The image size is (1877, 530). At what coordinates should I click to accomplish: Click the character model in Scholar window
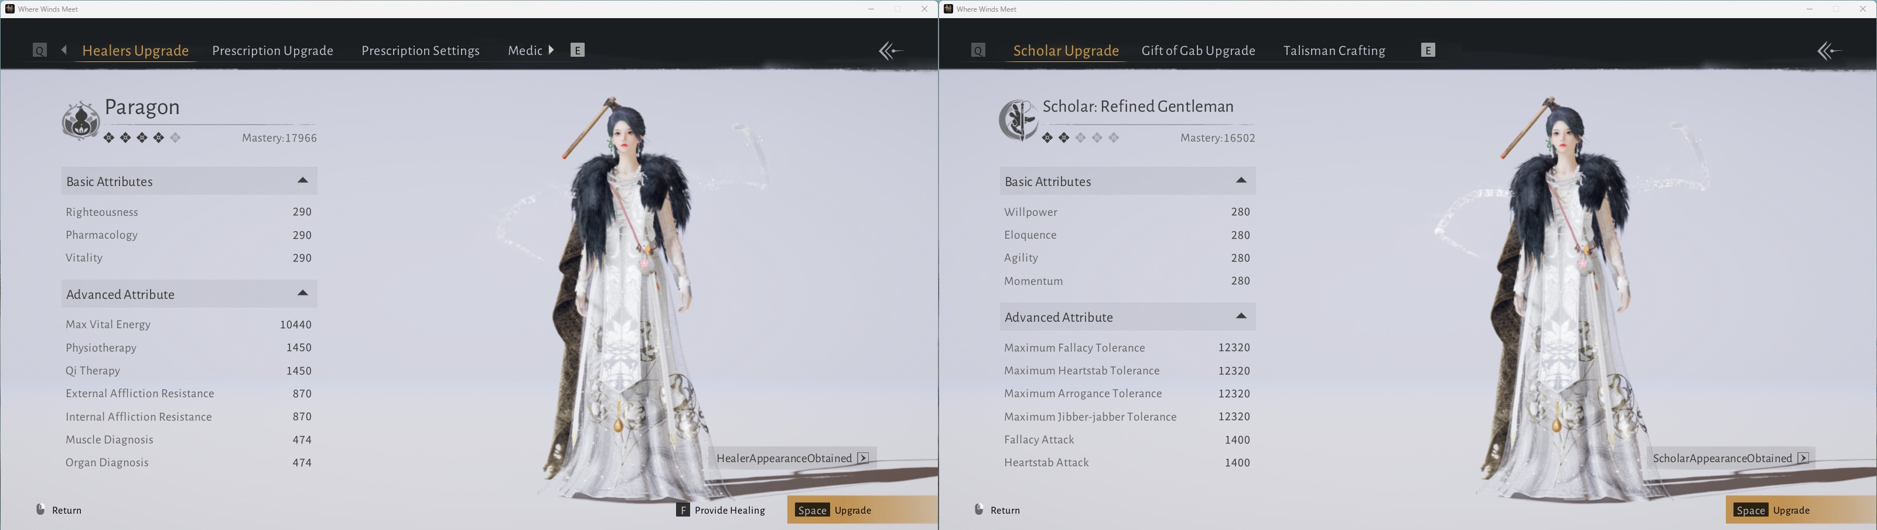click(1565, 298)
